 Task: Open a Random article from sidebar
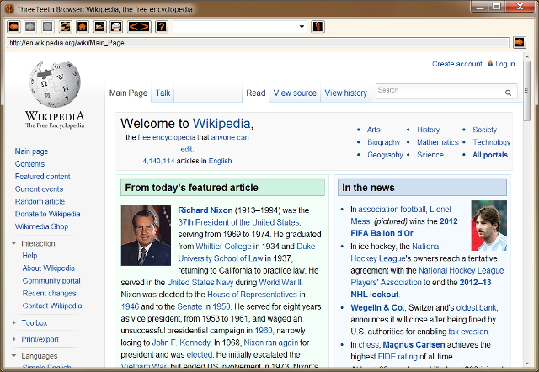(x=40, y=201)
